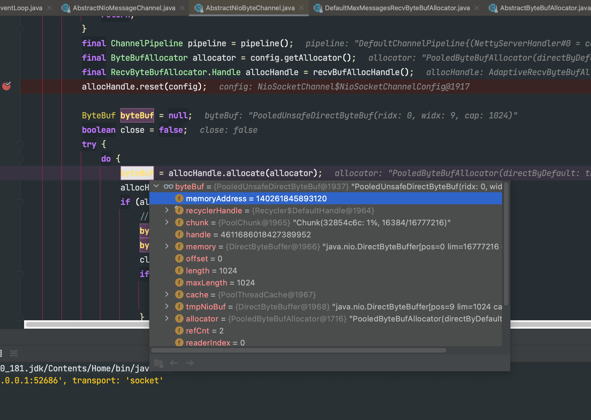
Task: Click the set-as-root folder icon in the popup
Action: tap(158, 363)
